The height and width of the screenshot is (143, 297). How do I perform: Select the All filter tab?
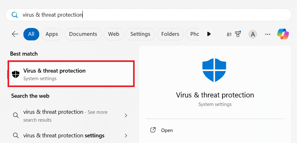(x=31, y=34)
